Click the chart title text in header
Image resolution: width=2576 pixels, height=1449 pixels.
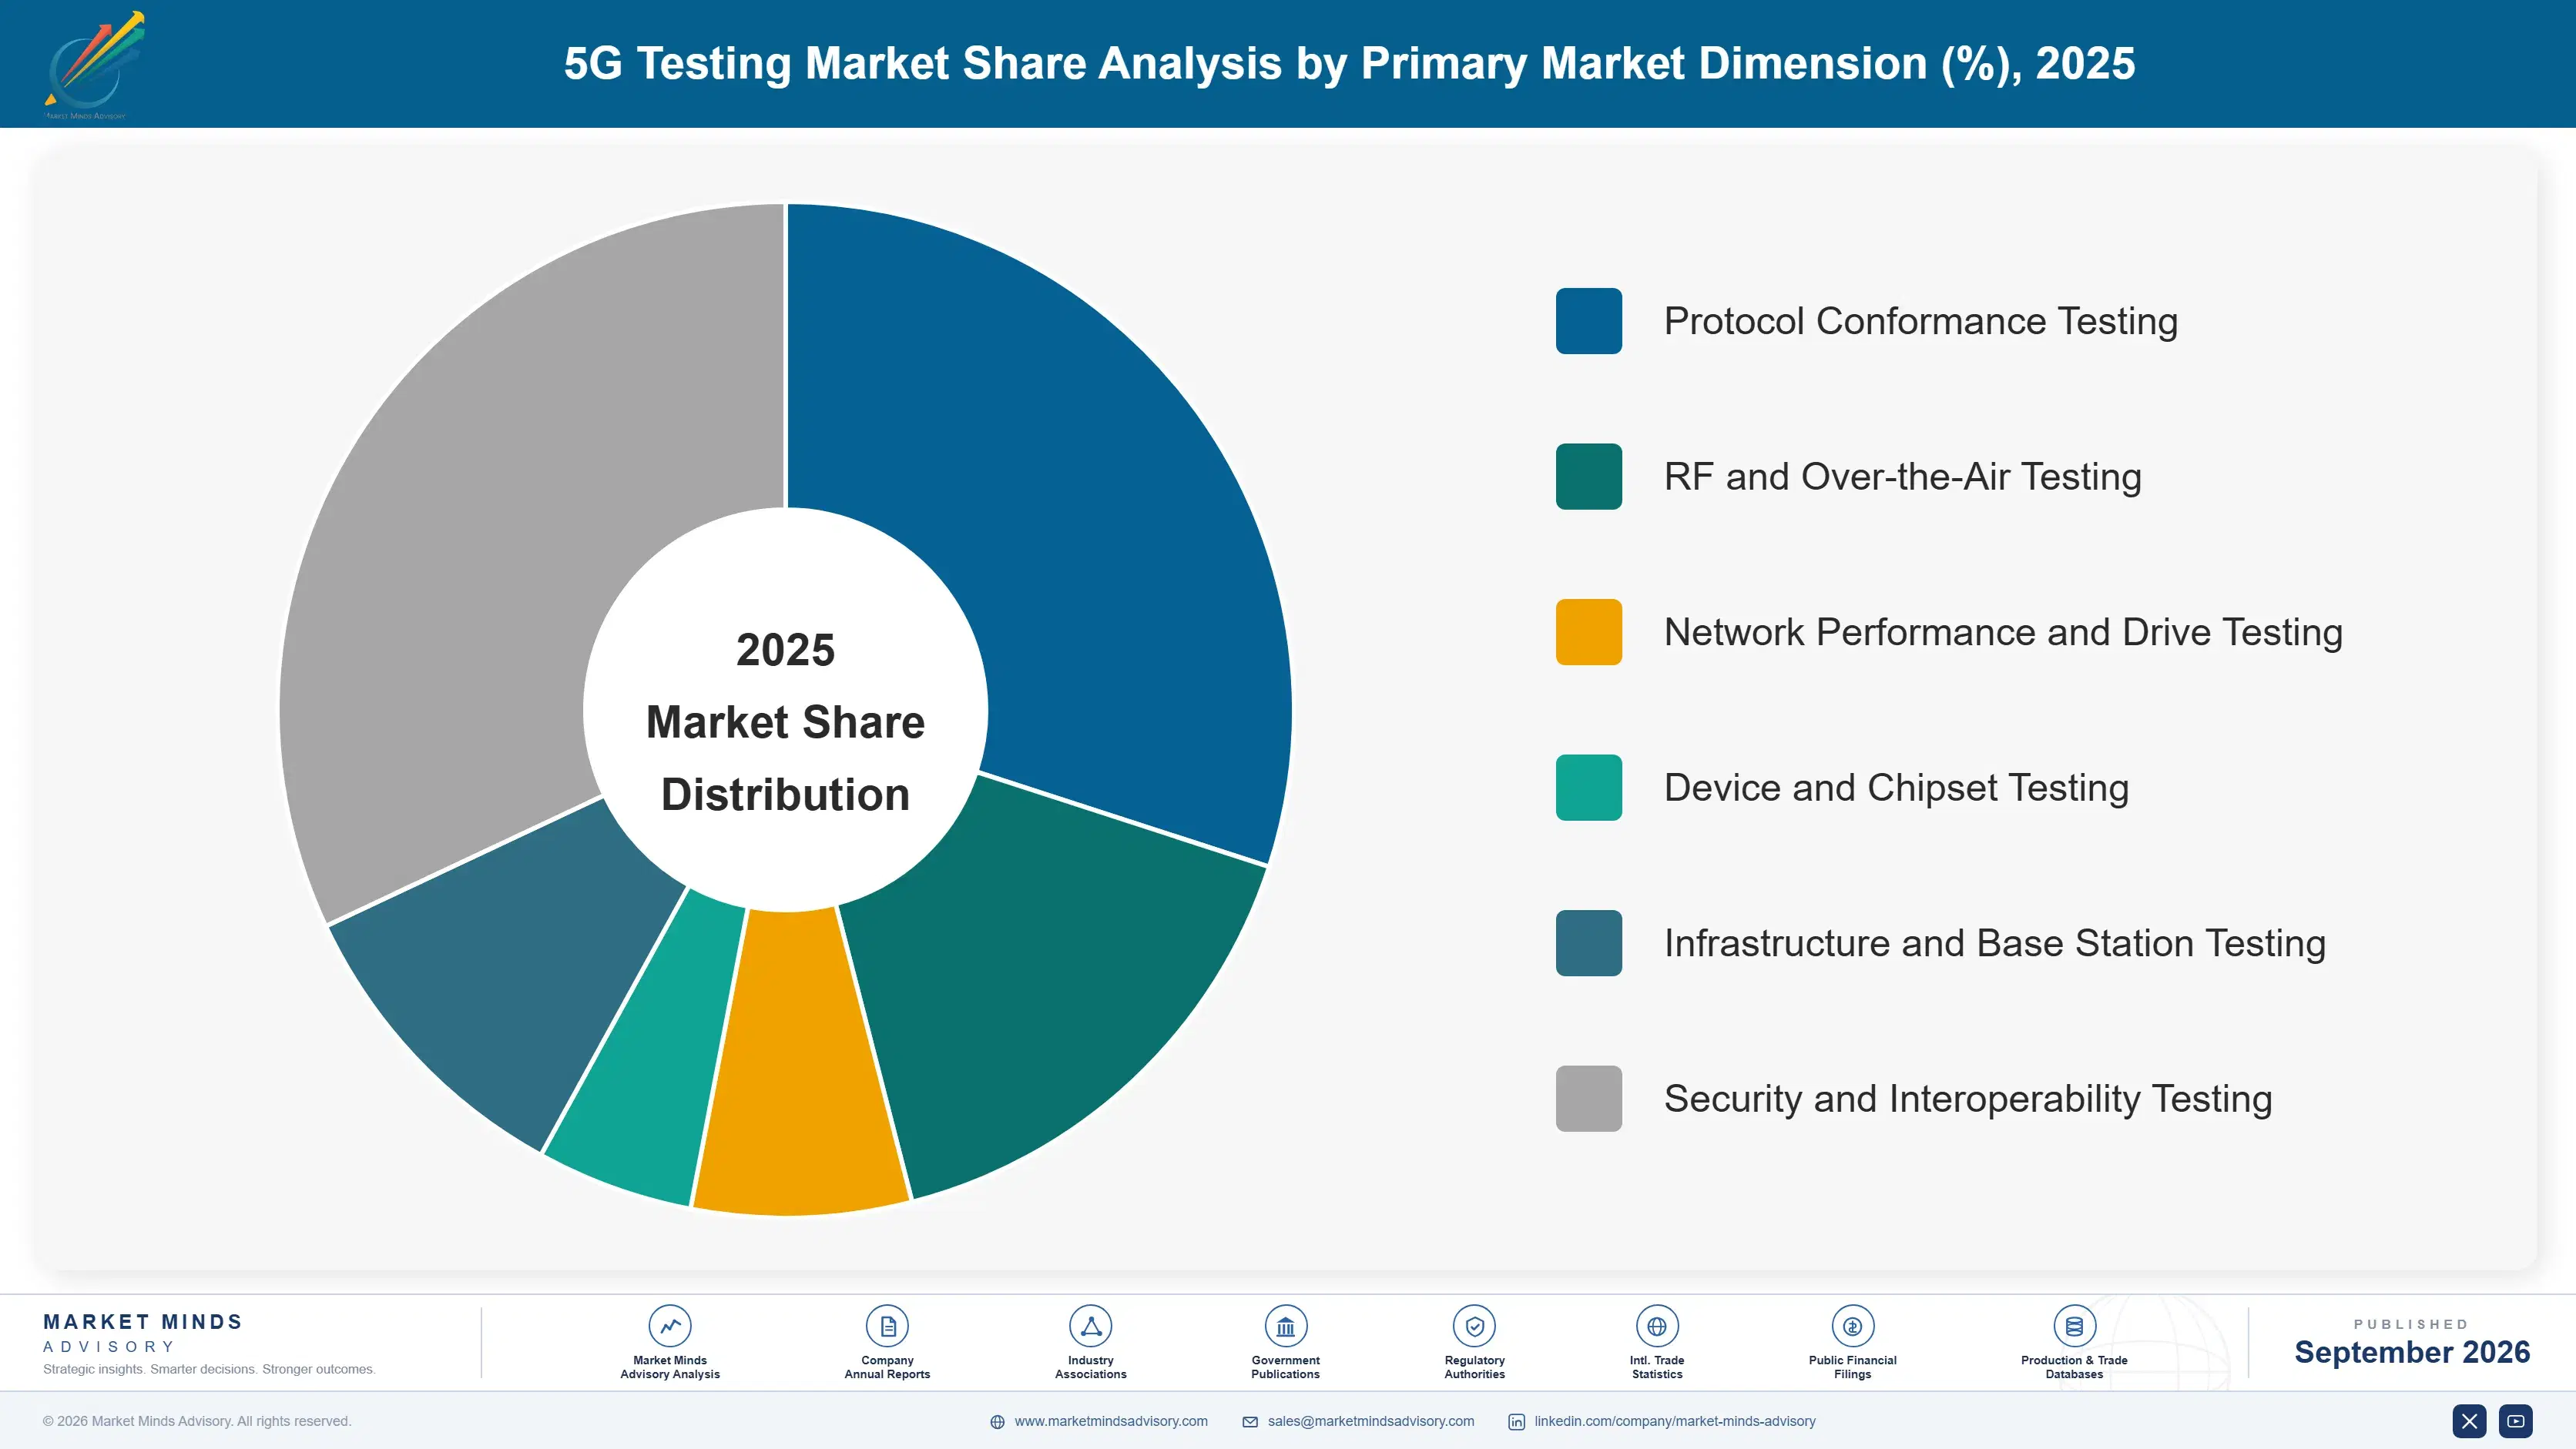pyautogui.click(x=1349, y=63)
